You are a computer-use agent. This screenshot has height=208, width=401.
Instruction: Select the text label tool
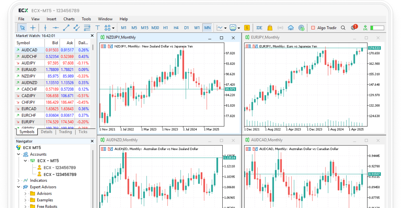pos(97,28)
